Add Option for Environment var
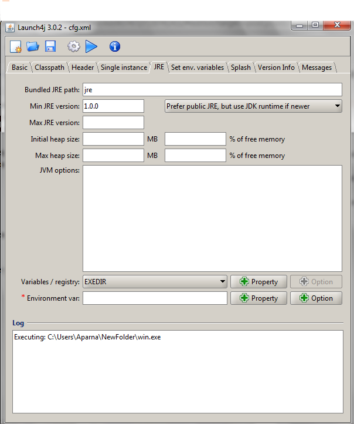This screenshot has height=424, width=354. coord(316,298)
